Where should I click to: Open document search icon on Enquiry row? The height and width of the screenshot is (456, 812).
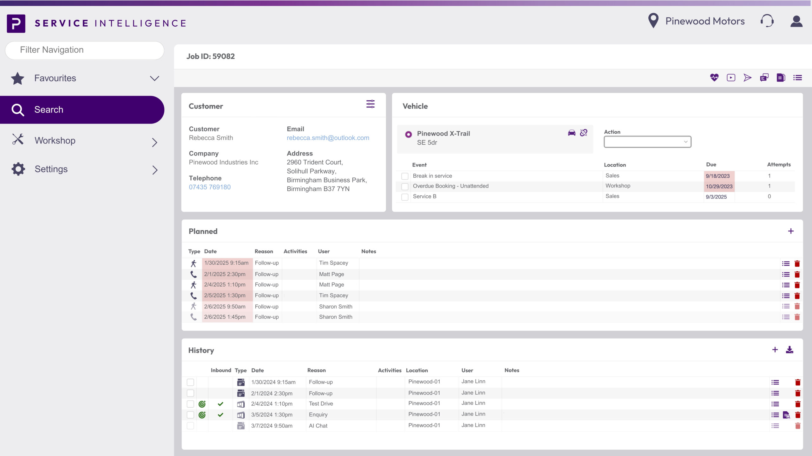[786, 415]
